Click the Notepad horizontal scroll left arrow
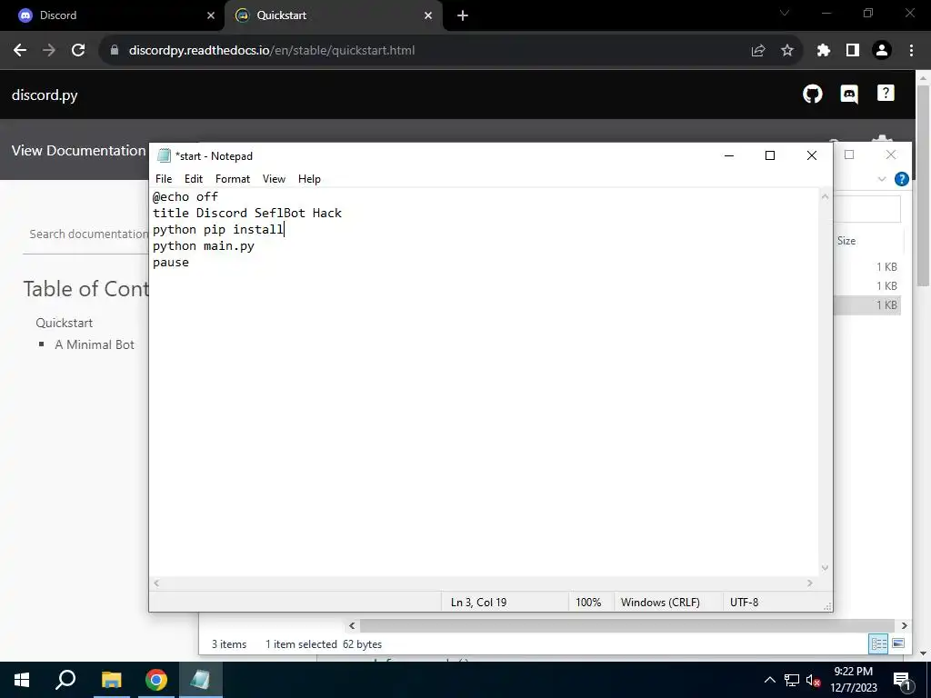Viewport: 931px width, 698px height. click(156, 583)
